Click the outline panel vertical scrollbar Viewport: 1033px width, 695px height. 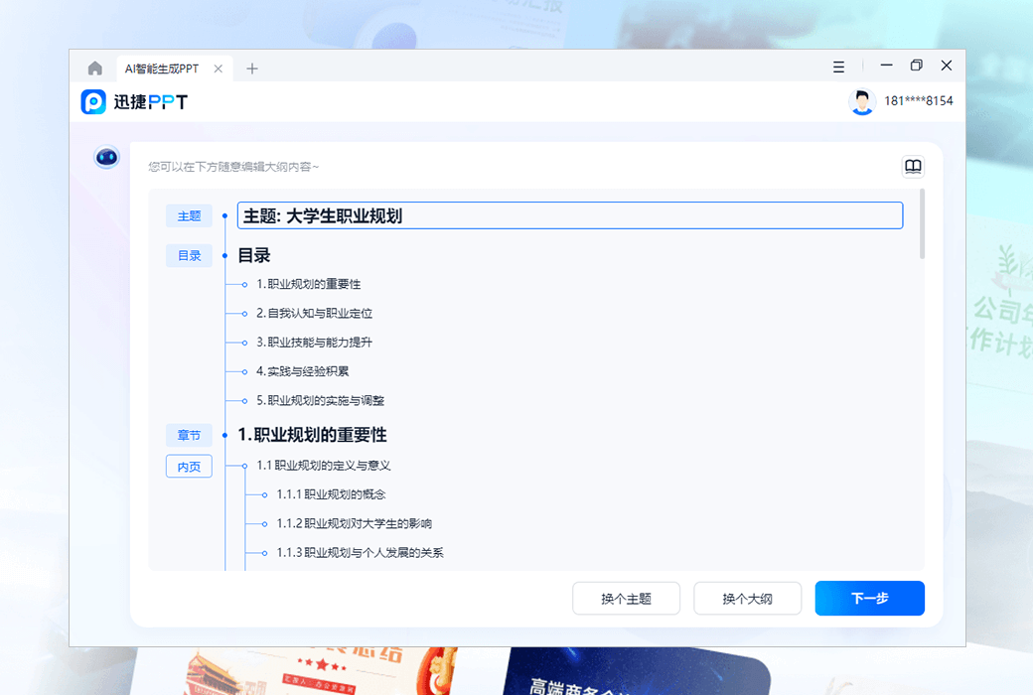[922, 224]
